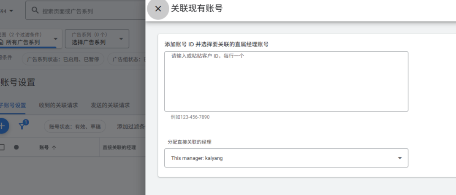Click the 广告组状态 filter chip

[127, 60]
